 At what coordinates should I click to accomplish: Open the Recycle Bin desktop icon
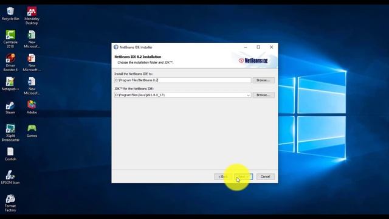tap(10, 14)
